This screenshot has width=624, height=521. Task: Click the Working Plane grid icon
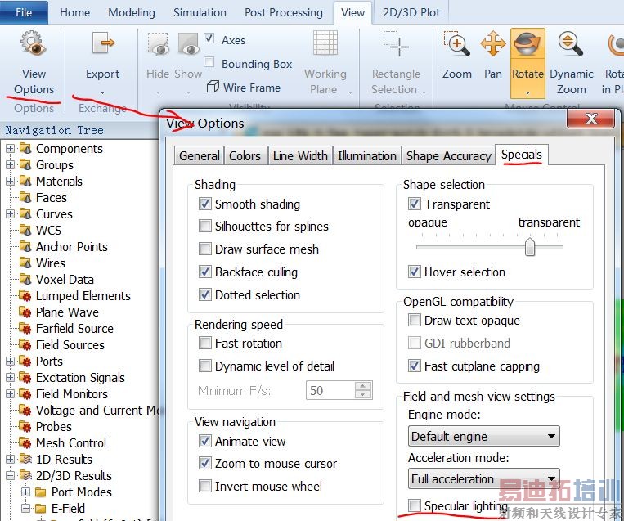pyautogui.click(x=325, y=43)
